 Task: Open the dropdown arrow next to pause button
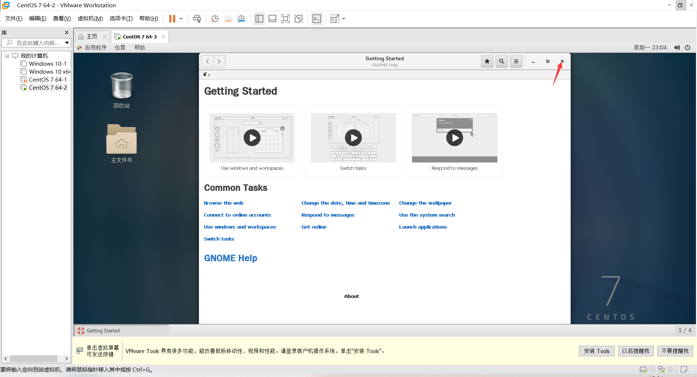(x=181, y=19)
